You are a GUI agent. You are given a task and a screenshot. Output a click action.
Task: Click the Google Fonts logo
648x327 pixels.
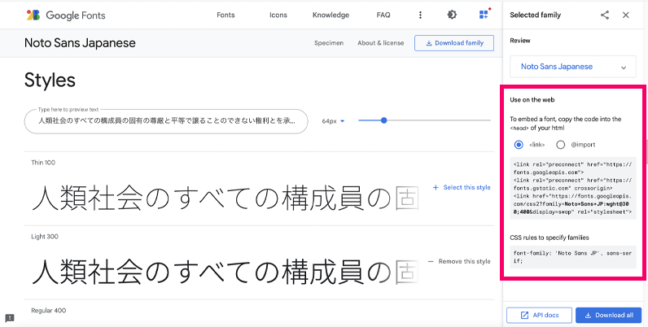pos(65,15)
